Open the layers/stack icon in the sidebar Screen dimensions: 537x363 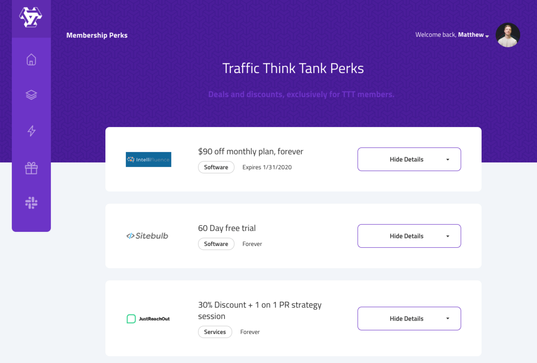click(31, 95)
